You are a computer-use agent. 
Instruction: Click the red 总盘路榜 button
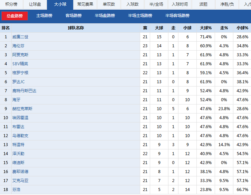[x=15, y=16]
